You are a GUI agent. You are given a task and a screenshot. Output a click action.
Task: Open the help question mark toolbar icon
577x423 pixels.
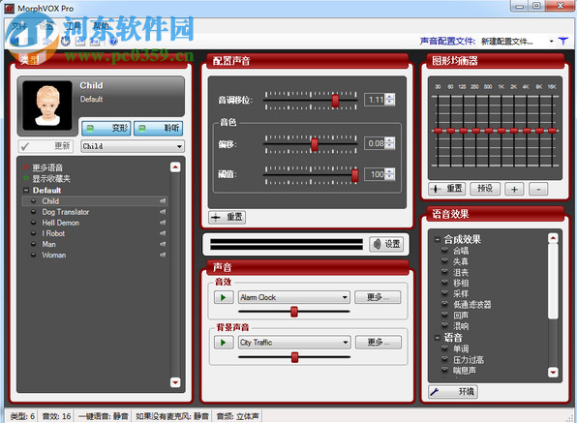pyautogui.click(x=113, y=42)
